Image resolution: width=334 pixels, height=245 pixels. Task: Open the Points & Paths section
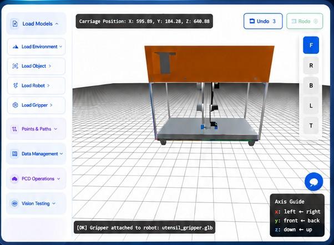coord(37,129)
